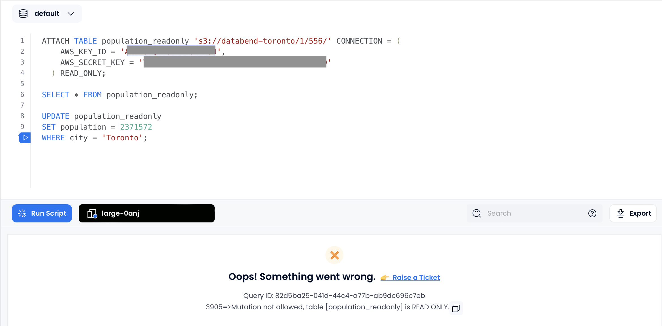
Task: Click the large-0anj compute cluster icon
Action: (x=92, y=213)
